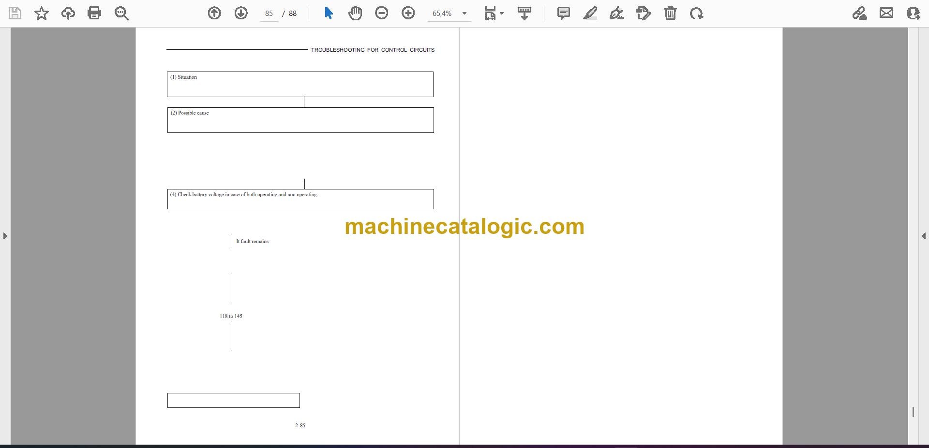Bookmark this file with the star icon
This screenshot has width=929, height=448.
tap(42, 13)
